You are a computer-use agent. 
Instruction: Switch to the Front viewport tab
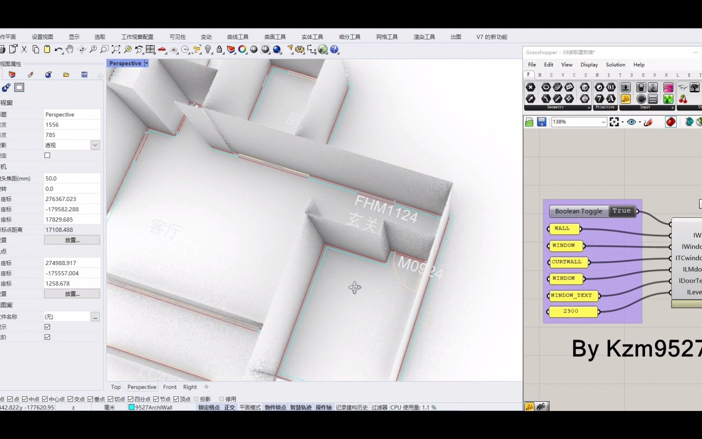pyautogui.click(x=170, y=387)
